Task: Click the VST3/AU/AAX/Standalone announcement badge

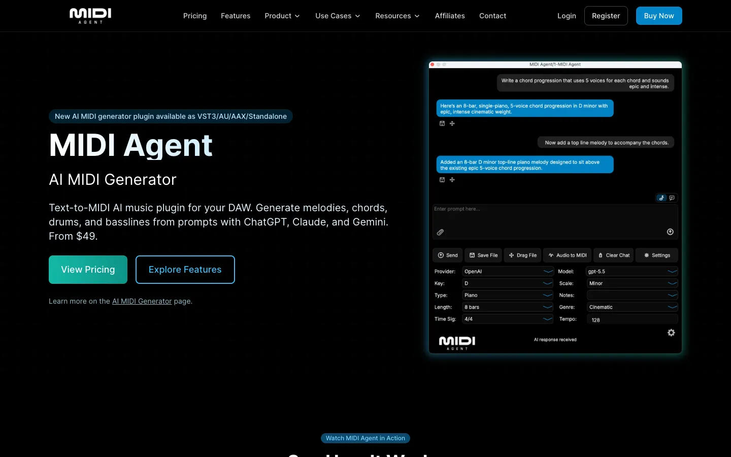Action: coord(171,116)
